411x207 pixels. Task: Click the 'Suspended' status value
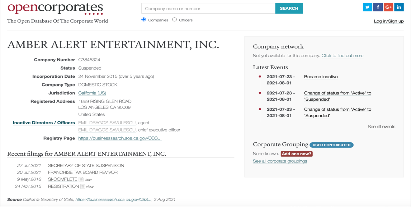coord(90,68)
